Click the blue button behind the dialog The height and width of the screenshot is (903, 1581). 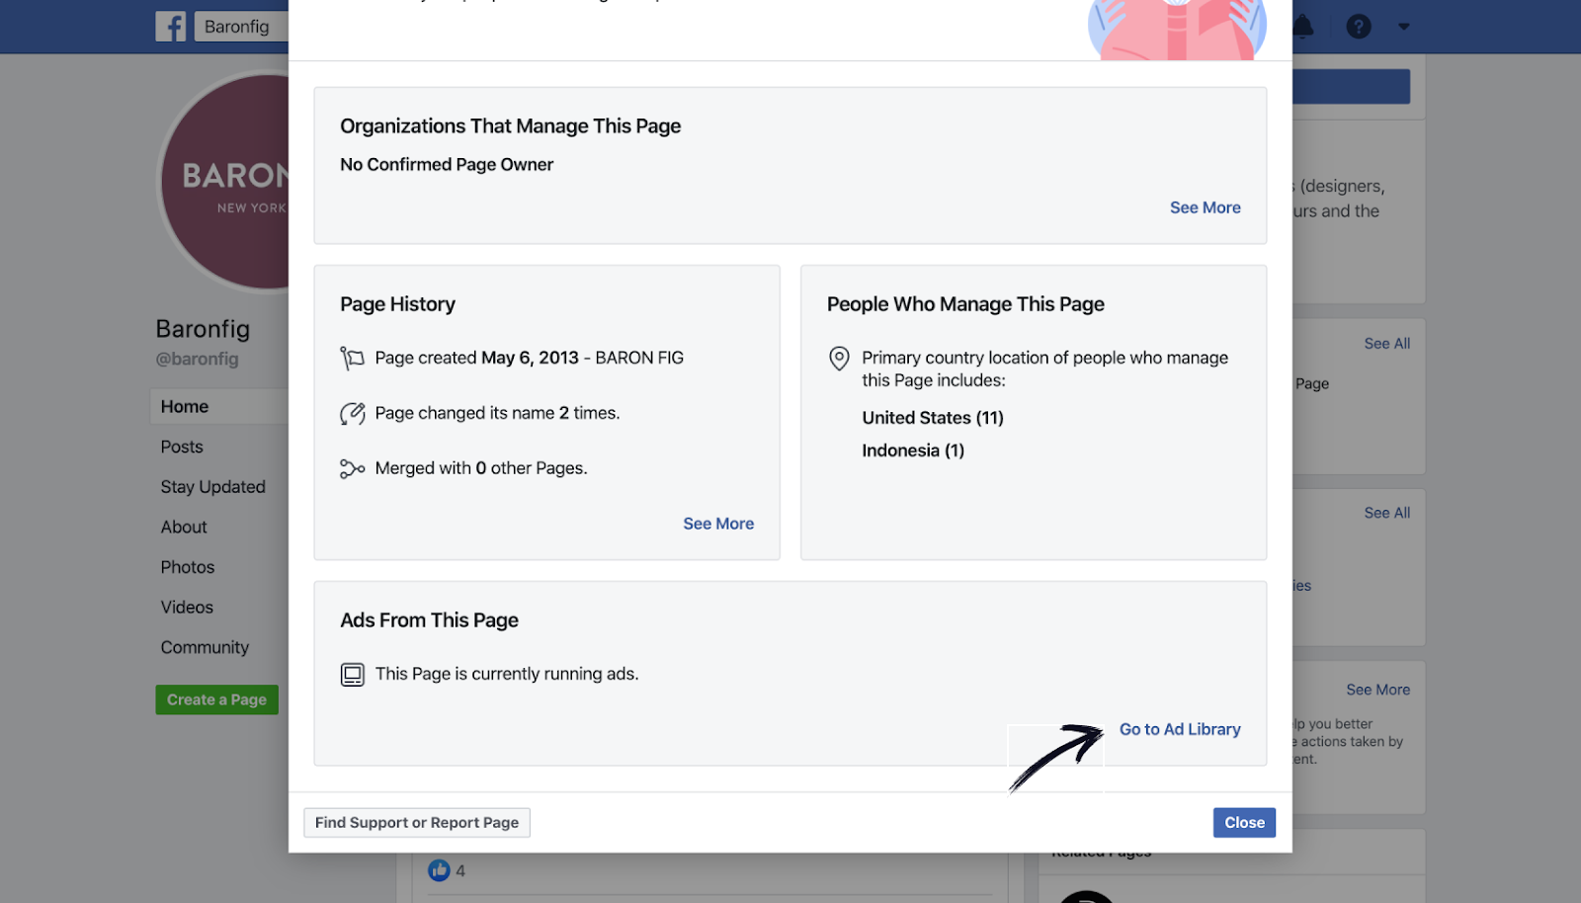tap(1351, 86)
